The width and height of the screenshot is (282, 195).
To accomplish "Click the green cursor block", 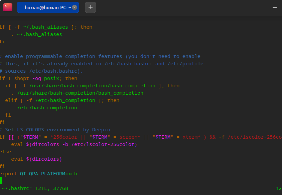I will [1, 181].
